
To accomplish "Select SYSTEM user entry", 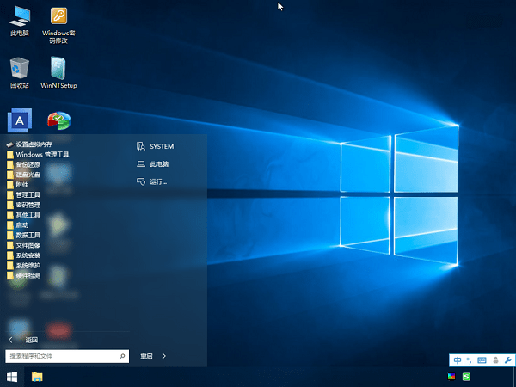I will tap(156, 146).
